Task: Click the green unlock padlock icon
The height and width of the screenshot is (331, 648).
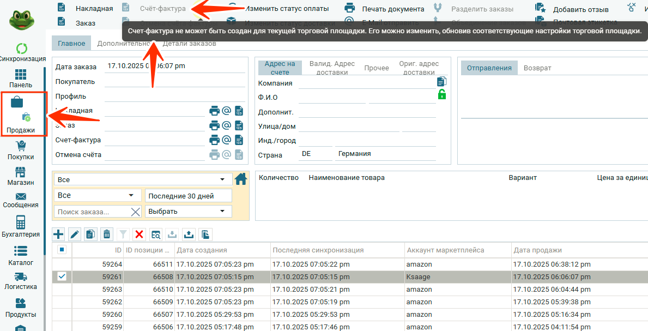Action: point(441,94)
